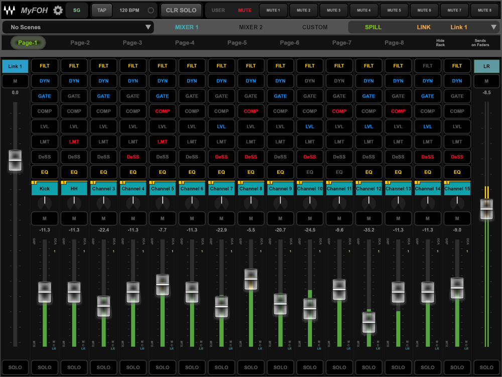Click the CLR SOLO button
Viewport: 502px width, 377px height.
click(181, 10)
